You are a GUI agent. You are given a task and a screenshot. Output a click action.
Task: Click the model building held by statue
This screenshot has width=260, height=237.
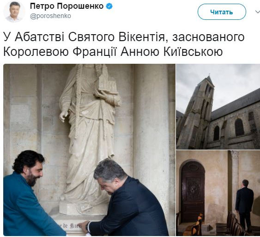tap(107, 80)
